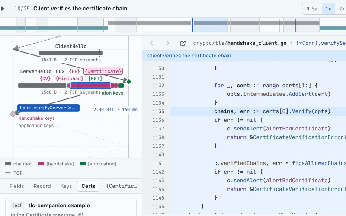The image size is (346, 216).
Task: Click line number 1141 in gutter
Action: coord(158,163)
